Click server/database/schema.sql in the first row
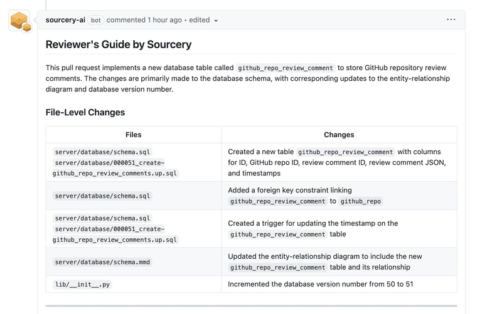 click(x=102, y=152)
